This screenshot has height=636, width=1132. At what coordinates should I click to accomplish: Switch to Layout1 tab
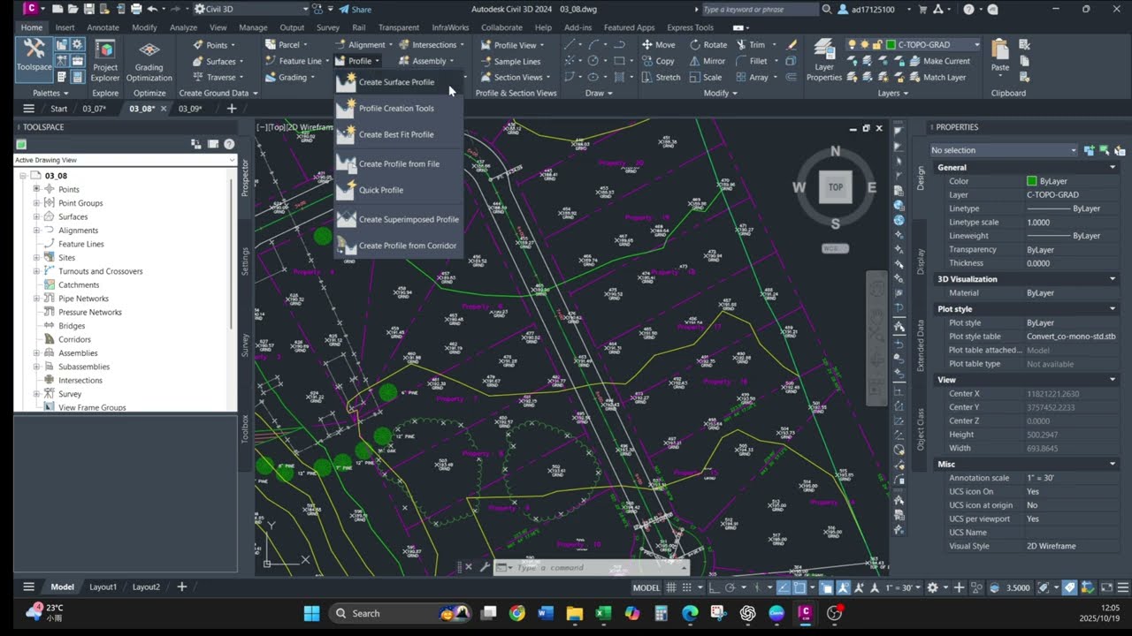pyautogui.click(x=103, y=587)
